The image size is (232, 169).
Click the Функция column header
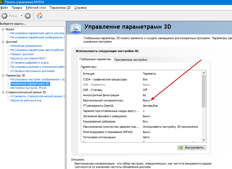[x=111, y=74]
